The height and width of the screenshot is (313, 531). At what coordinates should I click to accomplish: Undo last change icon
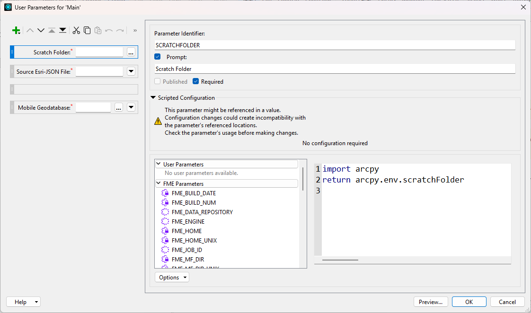point(109,30)
